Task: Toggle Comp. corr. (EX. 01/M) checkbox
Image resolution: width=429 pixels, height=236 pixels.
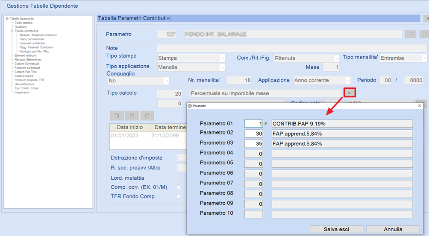Action: tap(179, 187)
